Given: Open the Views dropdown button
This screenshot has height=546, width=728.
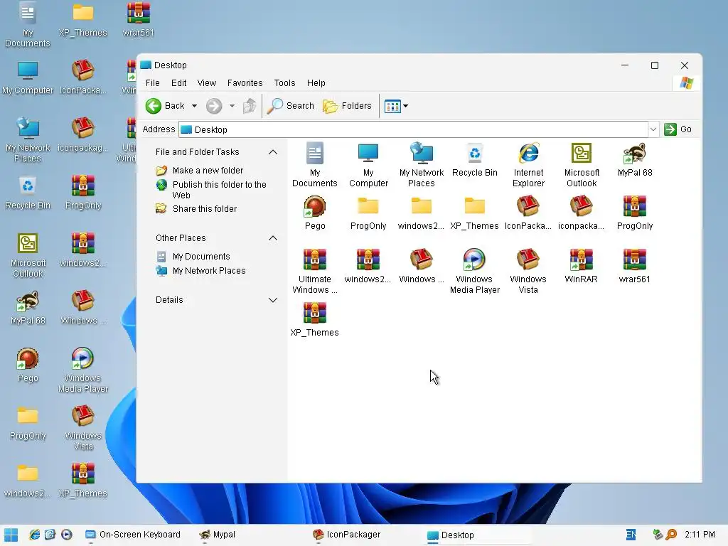Looking at the screenshot, I should [x=396, y=106].
